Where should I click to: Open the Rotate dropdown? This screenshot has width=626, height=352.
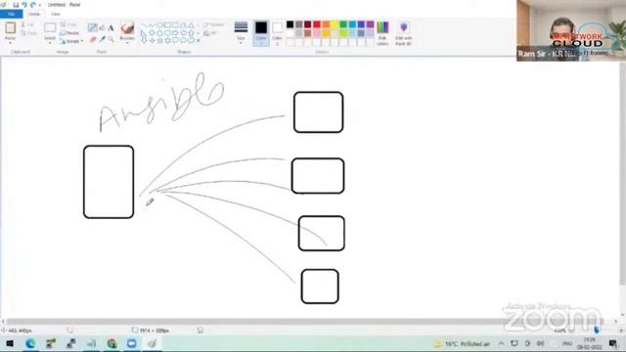[x=71, y=41]
